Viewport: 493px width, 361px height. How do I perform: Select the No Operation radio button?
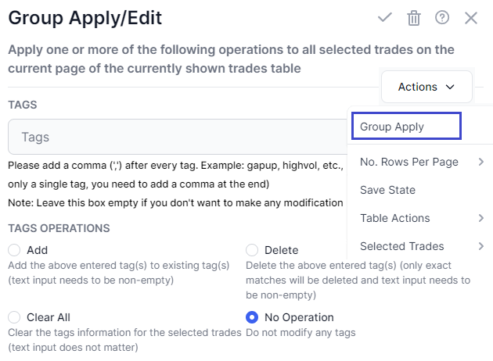(x=252, y=317)
